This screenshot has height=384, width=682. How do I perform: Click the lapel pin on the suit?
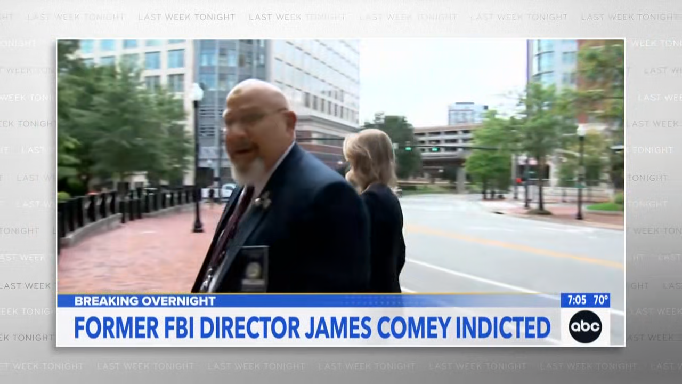262,201
